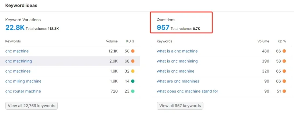The image size is (294, 116).
Task: Open 'what is a cnc machine' question
Action: coord(177,51)
